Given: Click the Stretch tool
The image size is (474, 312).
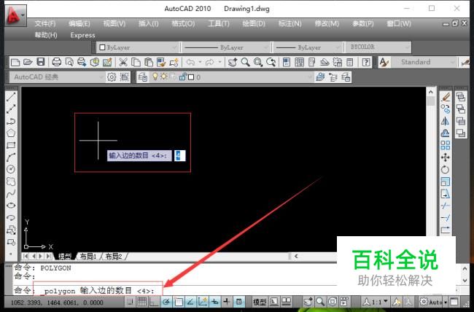Looking at the screenshot, I should [446, 193].
